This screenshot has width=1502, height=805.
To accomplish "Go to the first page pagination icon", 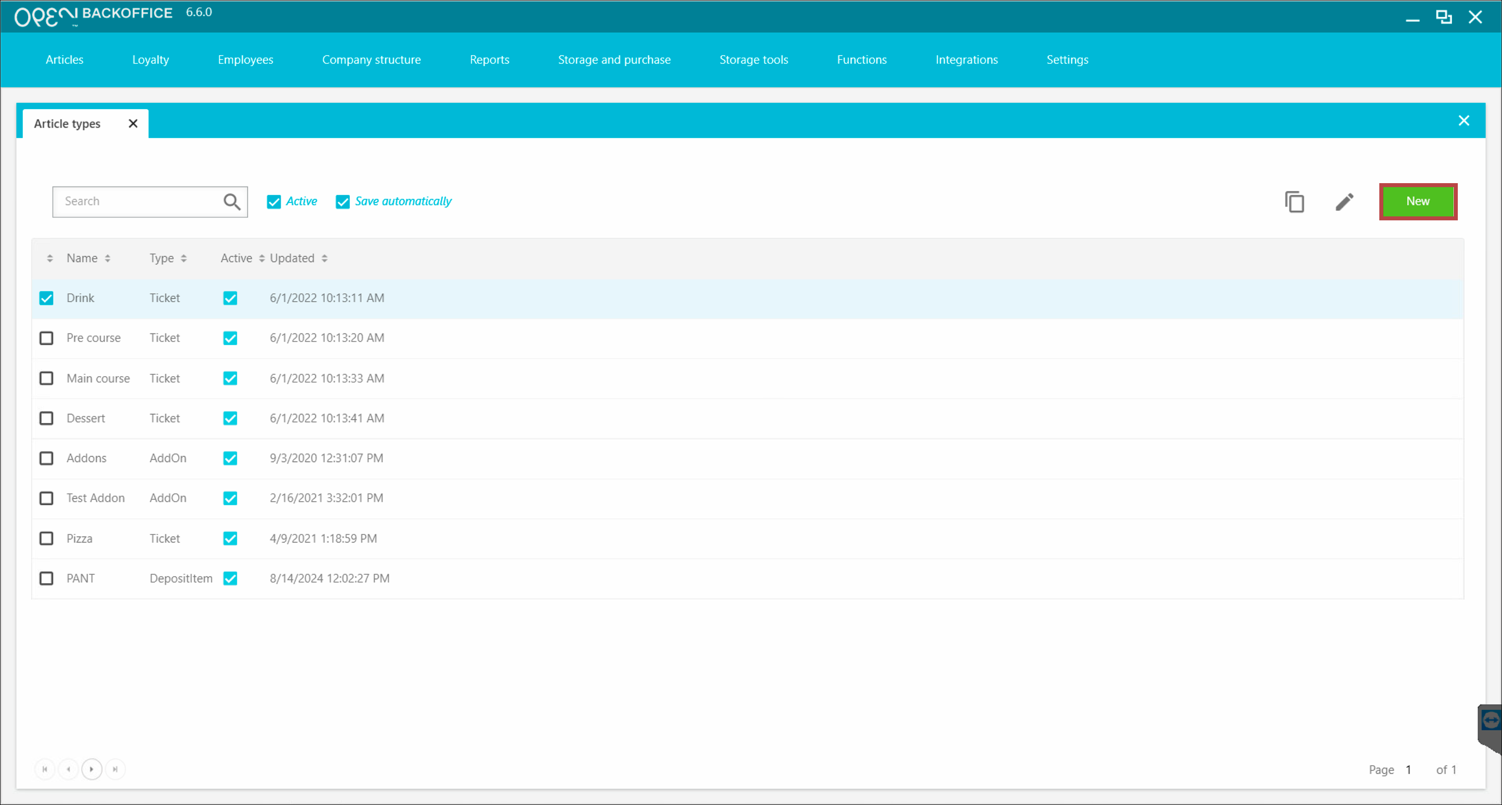I will 45,769.
